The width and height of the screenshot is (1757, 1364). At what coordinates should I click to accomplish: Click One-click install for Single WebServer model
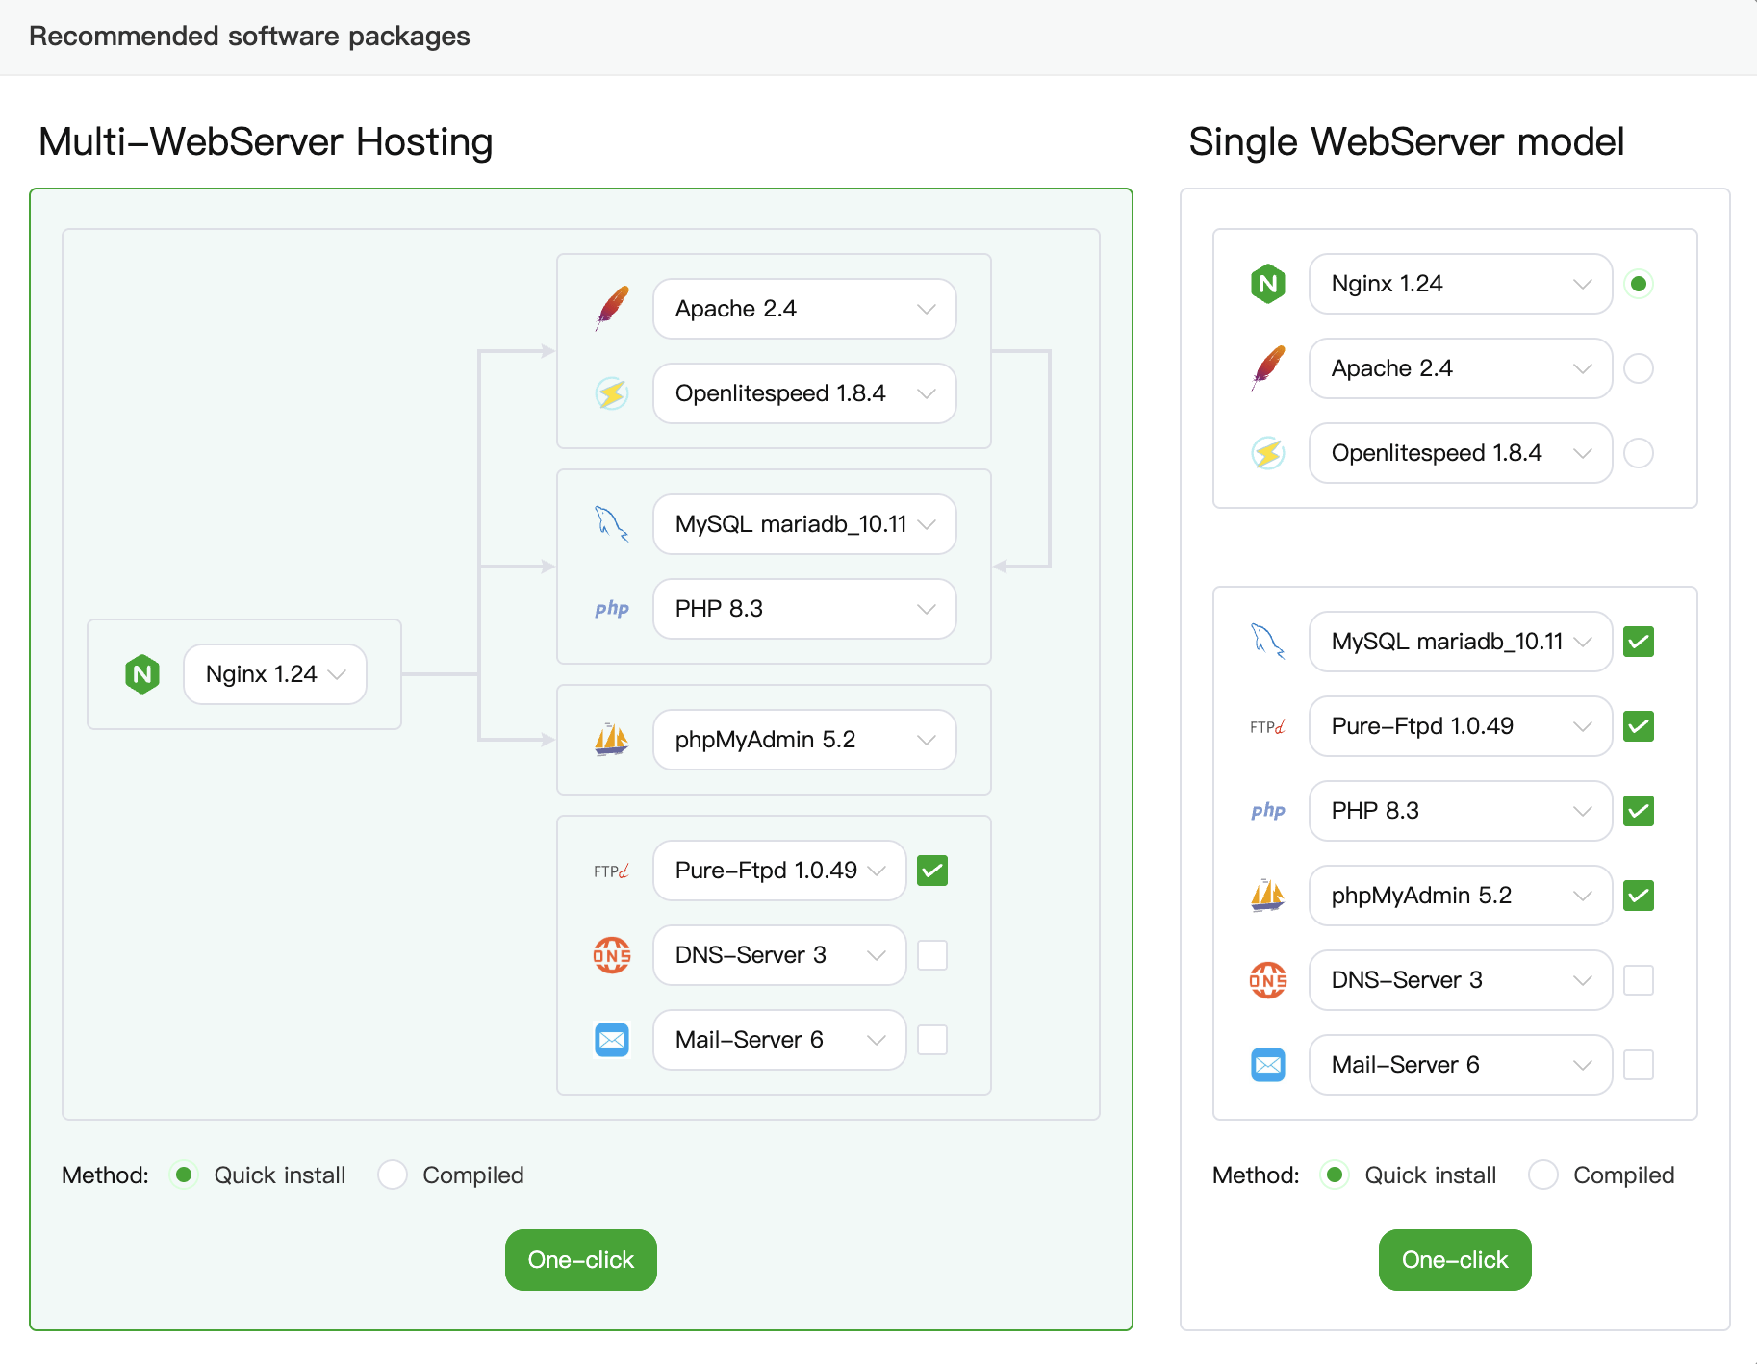pos(1454,1259)
